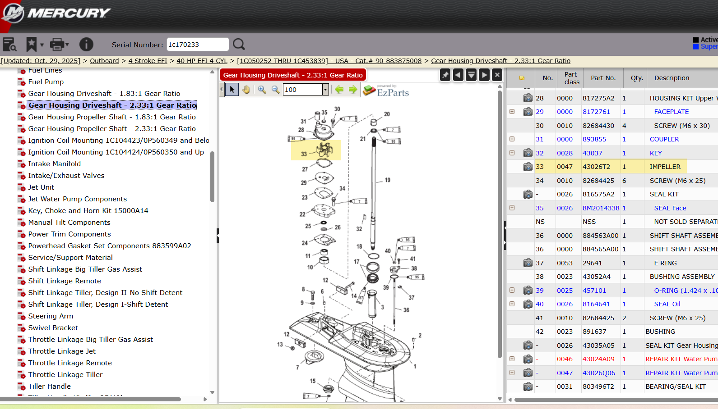Go to previous diagram with left triangle
The width and height of the screenshot is (718, 409).
[x=458, y=75]
